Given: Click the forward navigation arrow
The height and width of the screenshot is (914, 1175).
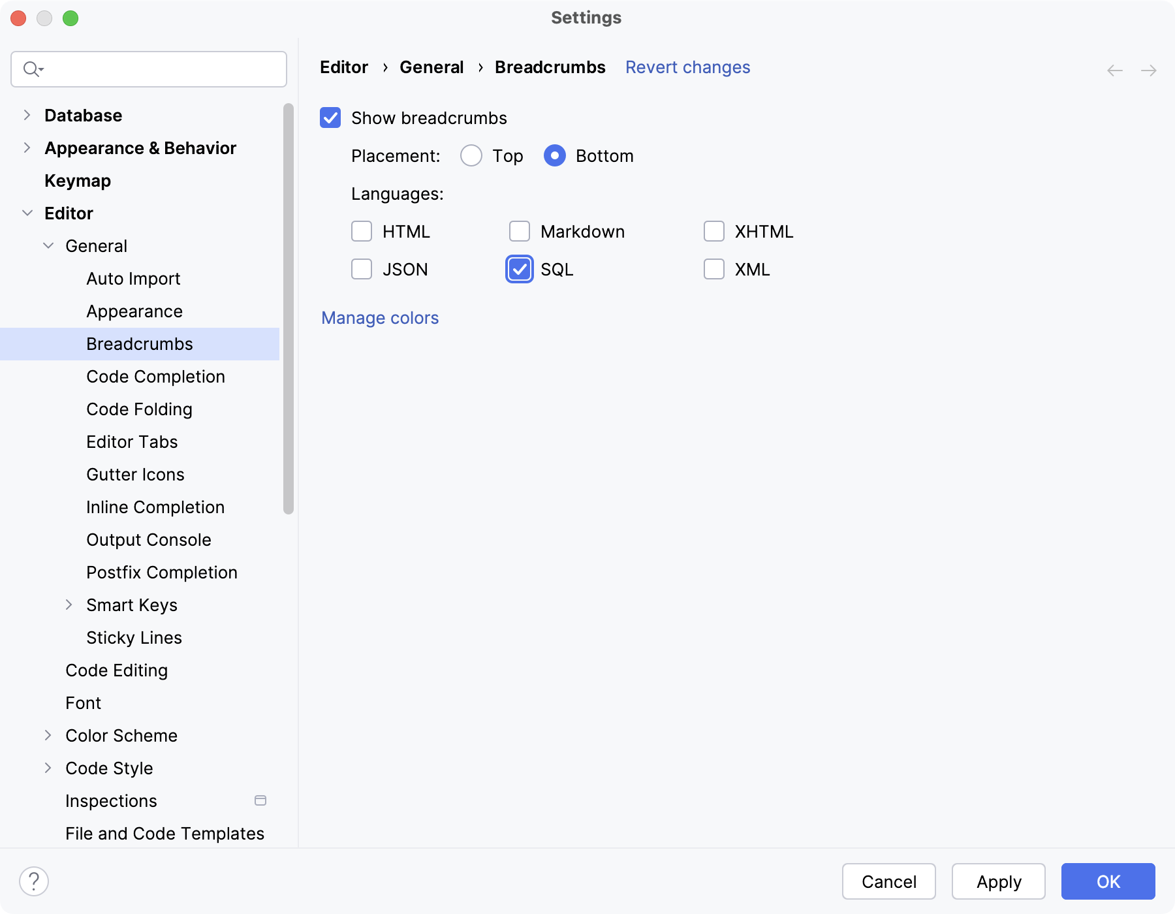Looking at the screenshot, I should 1149,71.
